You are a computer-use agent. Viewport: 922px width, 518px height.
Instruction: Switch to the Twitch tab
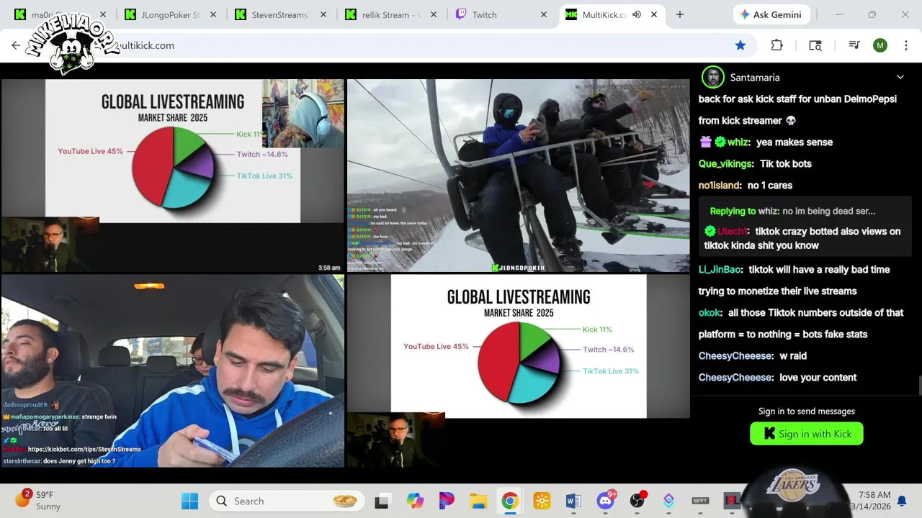[501, 14]
